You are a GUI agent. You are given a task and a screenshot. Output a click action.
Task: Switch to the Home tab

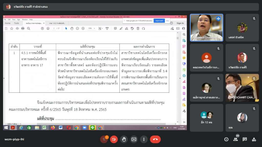[7, 23]
